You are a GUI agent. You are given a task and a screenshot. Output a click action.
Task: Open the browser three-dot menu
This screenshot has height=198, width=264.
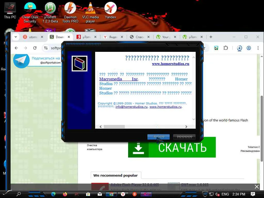coord(258,48)
